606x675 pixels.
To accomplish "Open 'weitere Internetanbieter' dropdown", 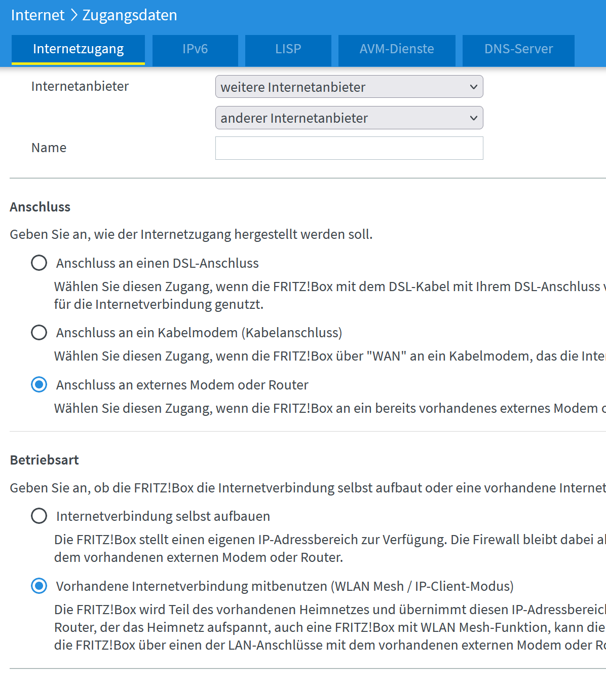I will (349, 87).
